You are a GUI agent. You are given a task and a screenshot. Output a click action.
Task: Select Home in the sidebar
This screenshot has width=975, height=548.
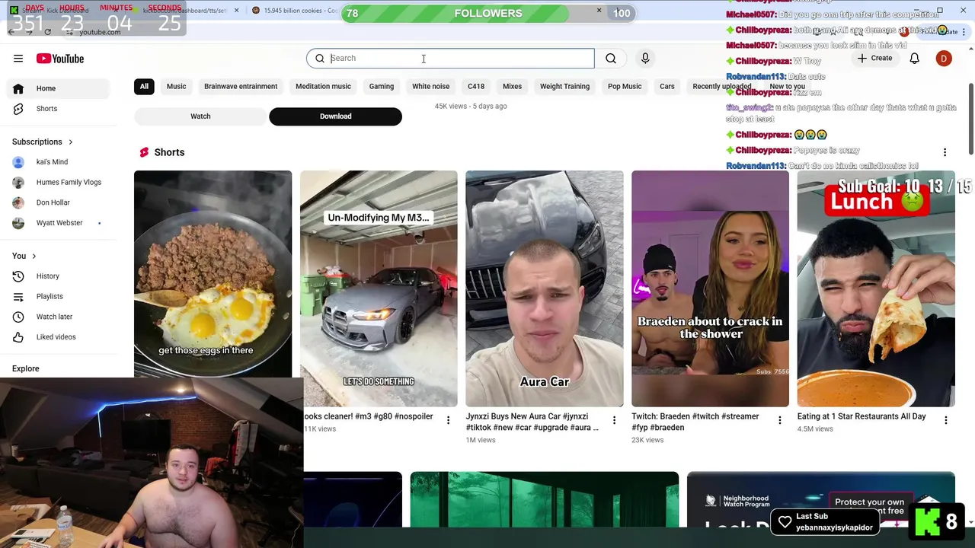point(59,88)
